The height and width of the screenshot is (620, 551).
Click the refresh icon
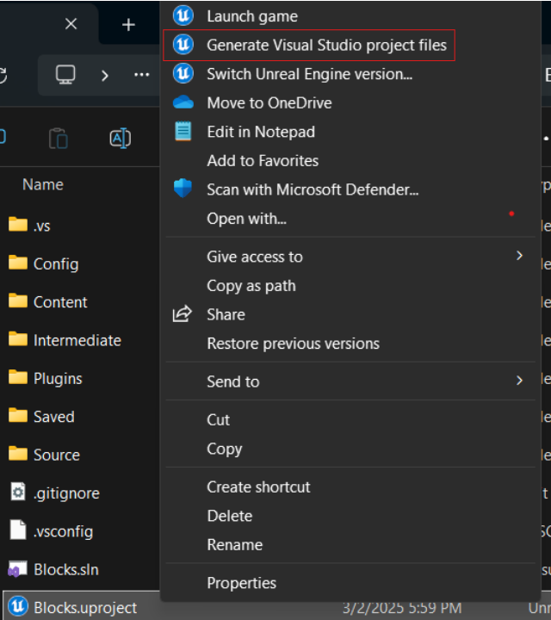pyautogui.click(x=3, y=75)
